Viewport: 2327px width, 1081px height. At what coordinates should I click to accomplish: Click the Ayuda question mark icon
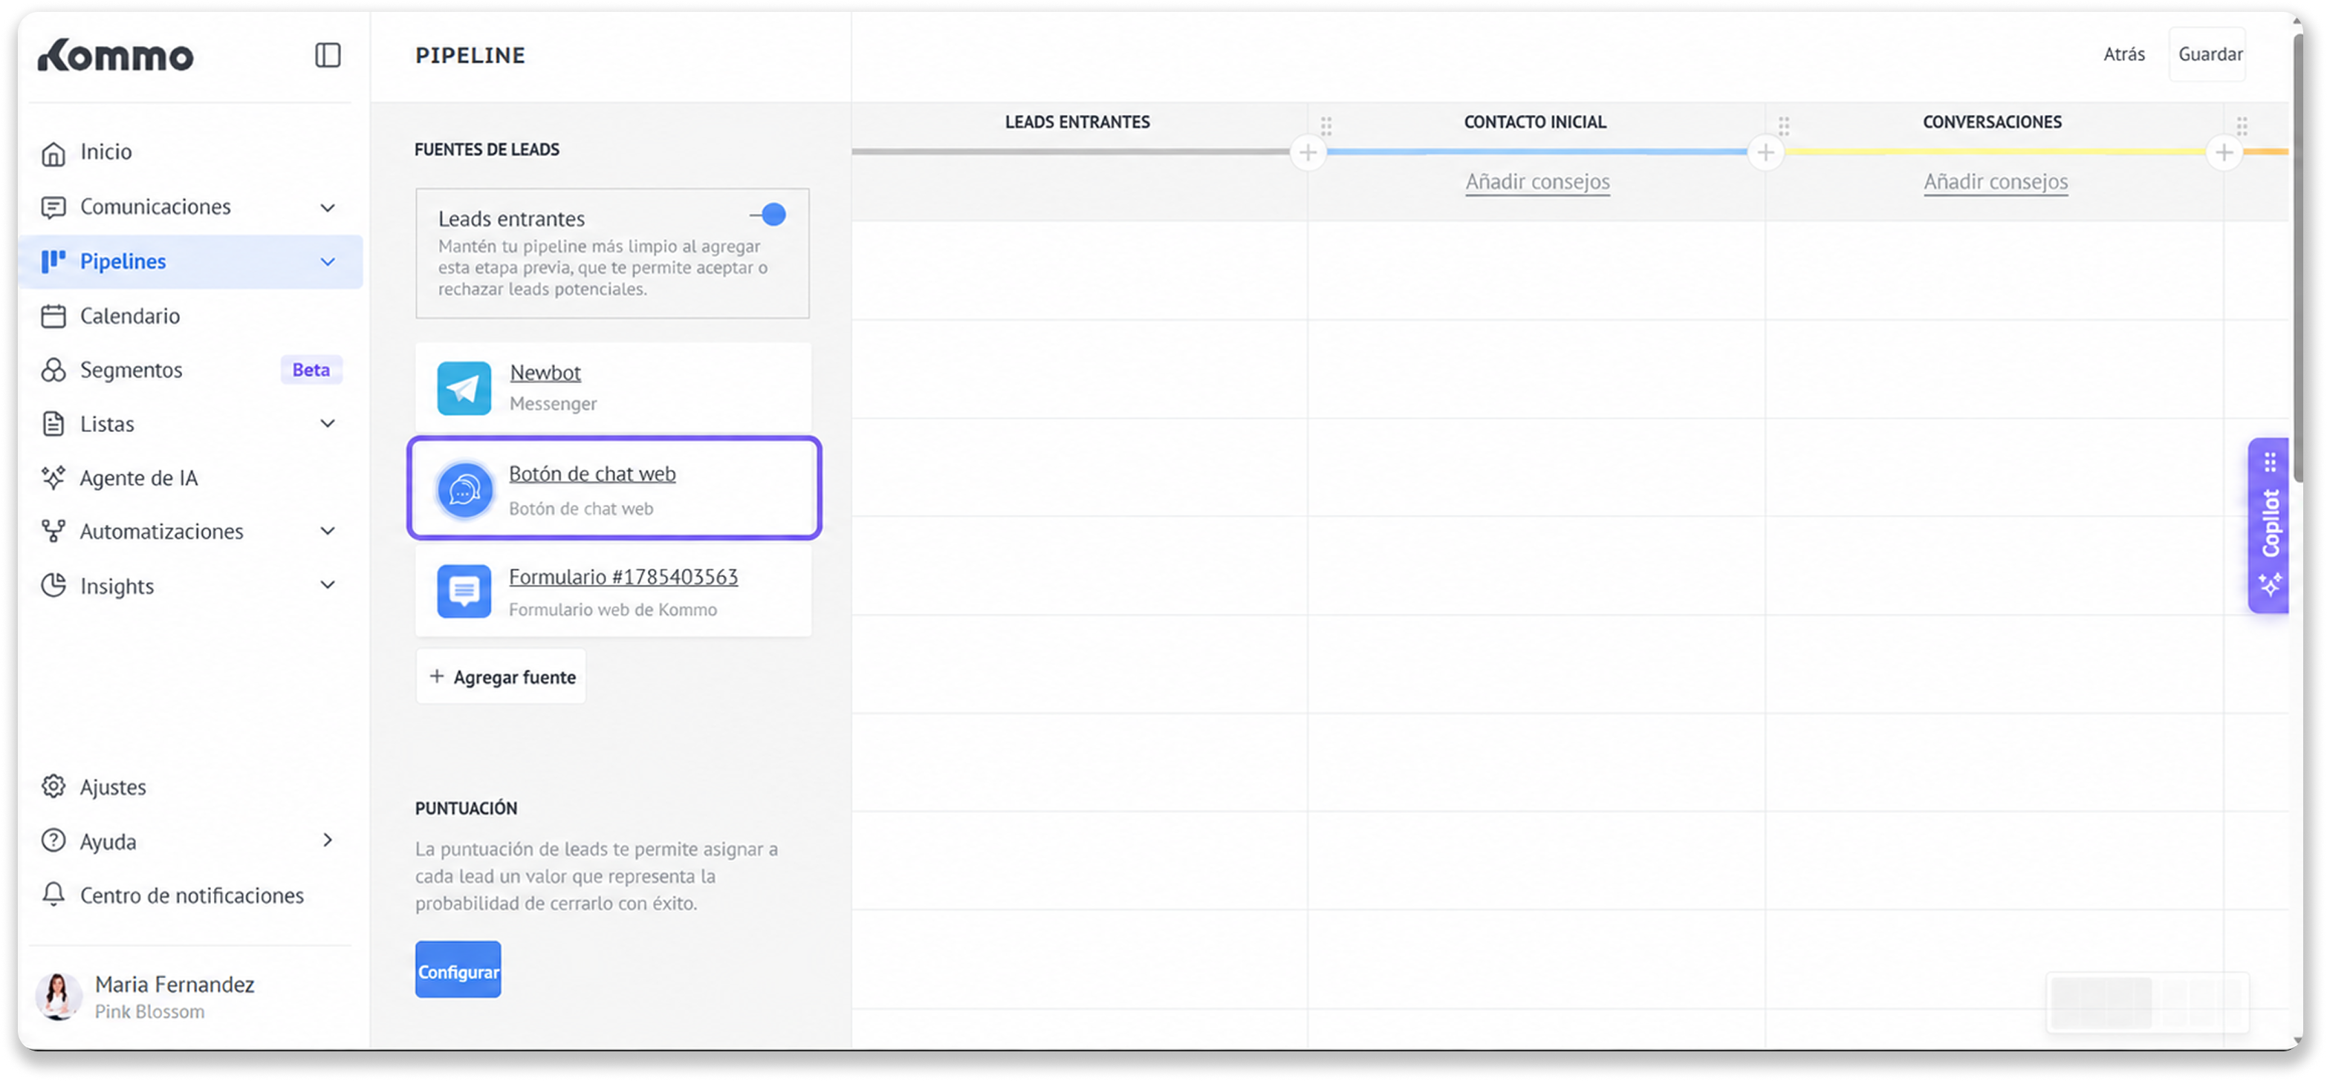click(53, 841)
